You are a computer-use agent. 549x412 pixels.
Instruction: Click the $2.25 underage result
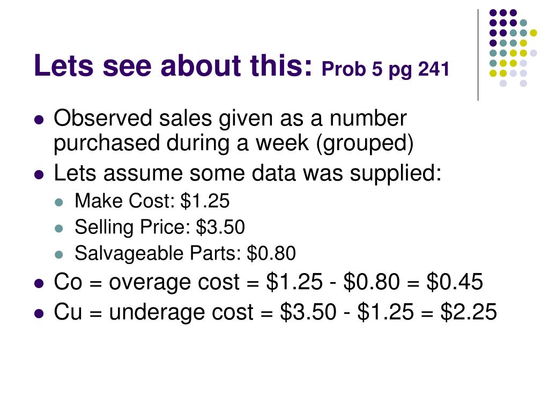[469, 312]
